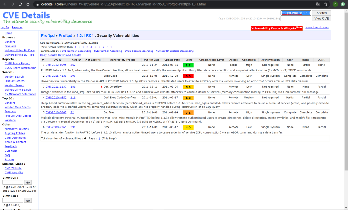Open CVE-2008-7265 details
Image resolution: width=348 pixels, height=210 pixels.
click(56, 127)
